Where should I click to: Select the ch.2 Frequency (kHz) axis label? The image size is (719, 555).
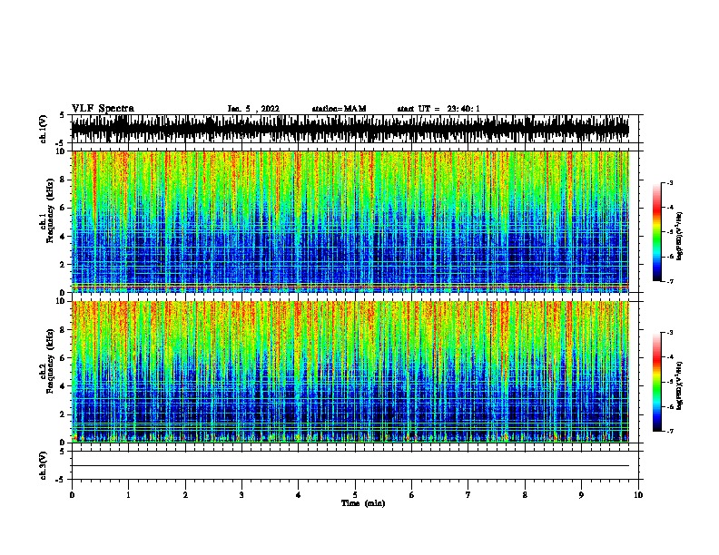[47, 361]
